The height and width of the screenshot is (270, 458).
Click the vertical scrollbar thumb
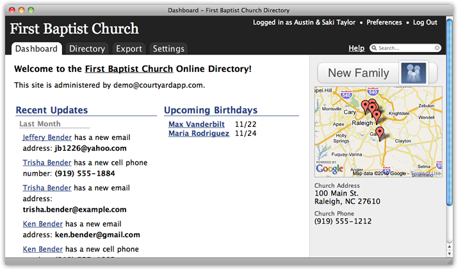(450, 113)
